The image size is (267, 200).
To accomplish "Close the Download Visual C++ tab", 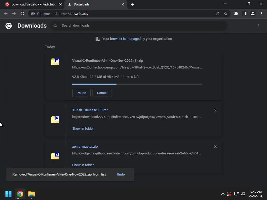I will (x=60, y=4).
